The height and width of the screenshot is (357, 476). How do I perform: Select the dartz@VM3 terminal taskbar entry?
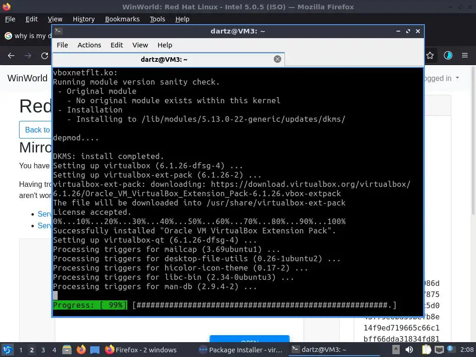(x=334, y=350)
